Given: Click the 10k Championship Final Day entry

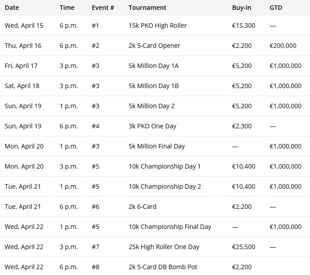Looking at the screenshot, I should (x=170, y=227).
